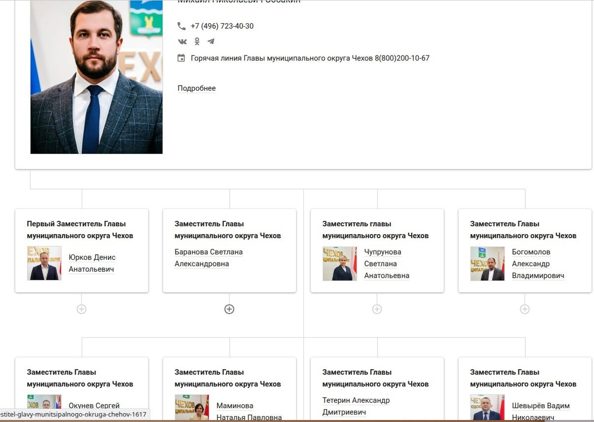
Task: Open Маминова Наталья Павловна profile link
Action: click(249, 412)
